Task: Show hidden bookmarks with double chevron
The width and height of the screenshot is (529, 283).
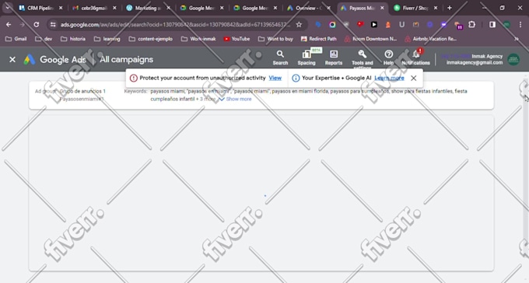Action: [517, 39]
